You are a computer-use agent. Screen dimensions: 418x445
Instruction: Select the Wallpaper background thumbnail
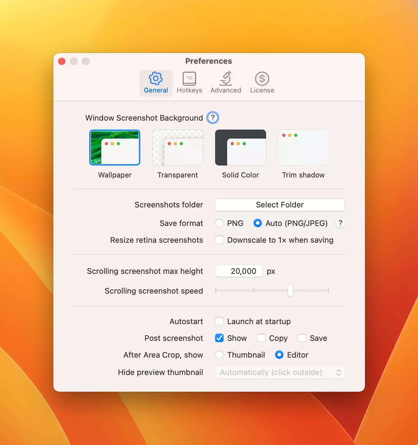115,148
